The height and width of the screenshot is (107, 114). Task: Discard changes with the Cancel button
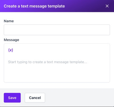(35, 98)
